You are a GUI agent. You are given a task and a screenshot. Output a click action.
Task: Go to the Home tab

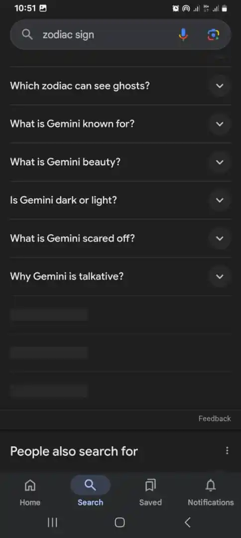pyautogui.click(x=30, y=492)
